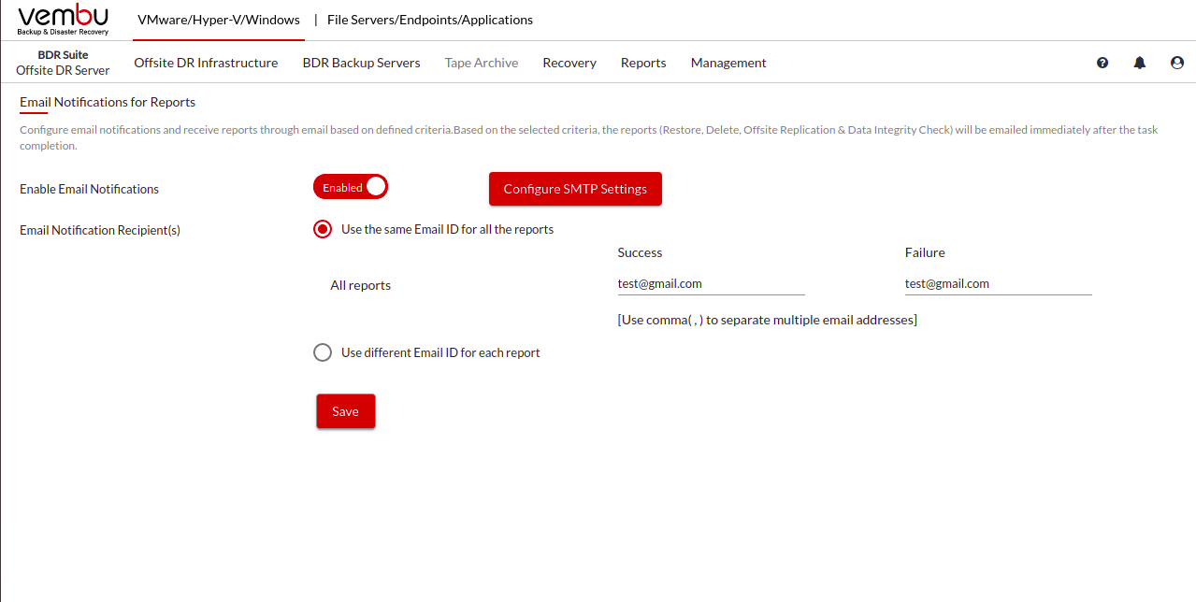Image resolution: width=1196 pixels, height=602 pixels.
Task: Open the Recovery menu
Action: [569, 63]
